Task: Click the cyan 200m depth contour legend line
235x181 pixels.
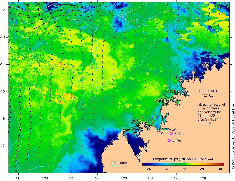Action: [x=115, y=166]
